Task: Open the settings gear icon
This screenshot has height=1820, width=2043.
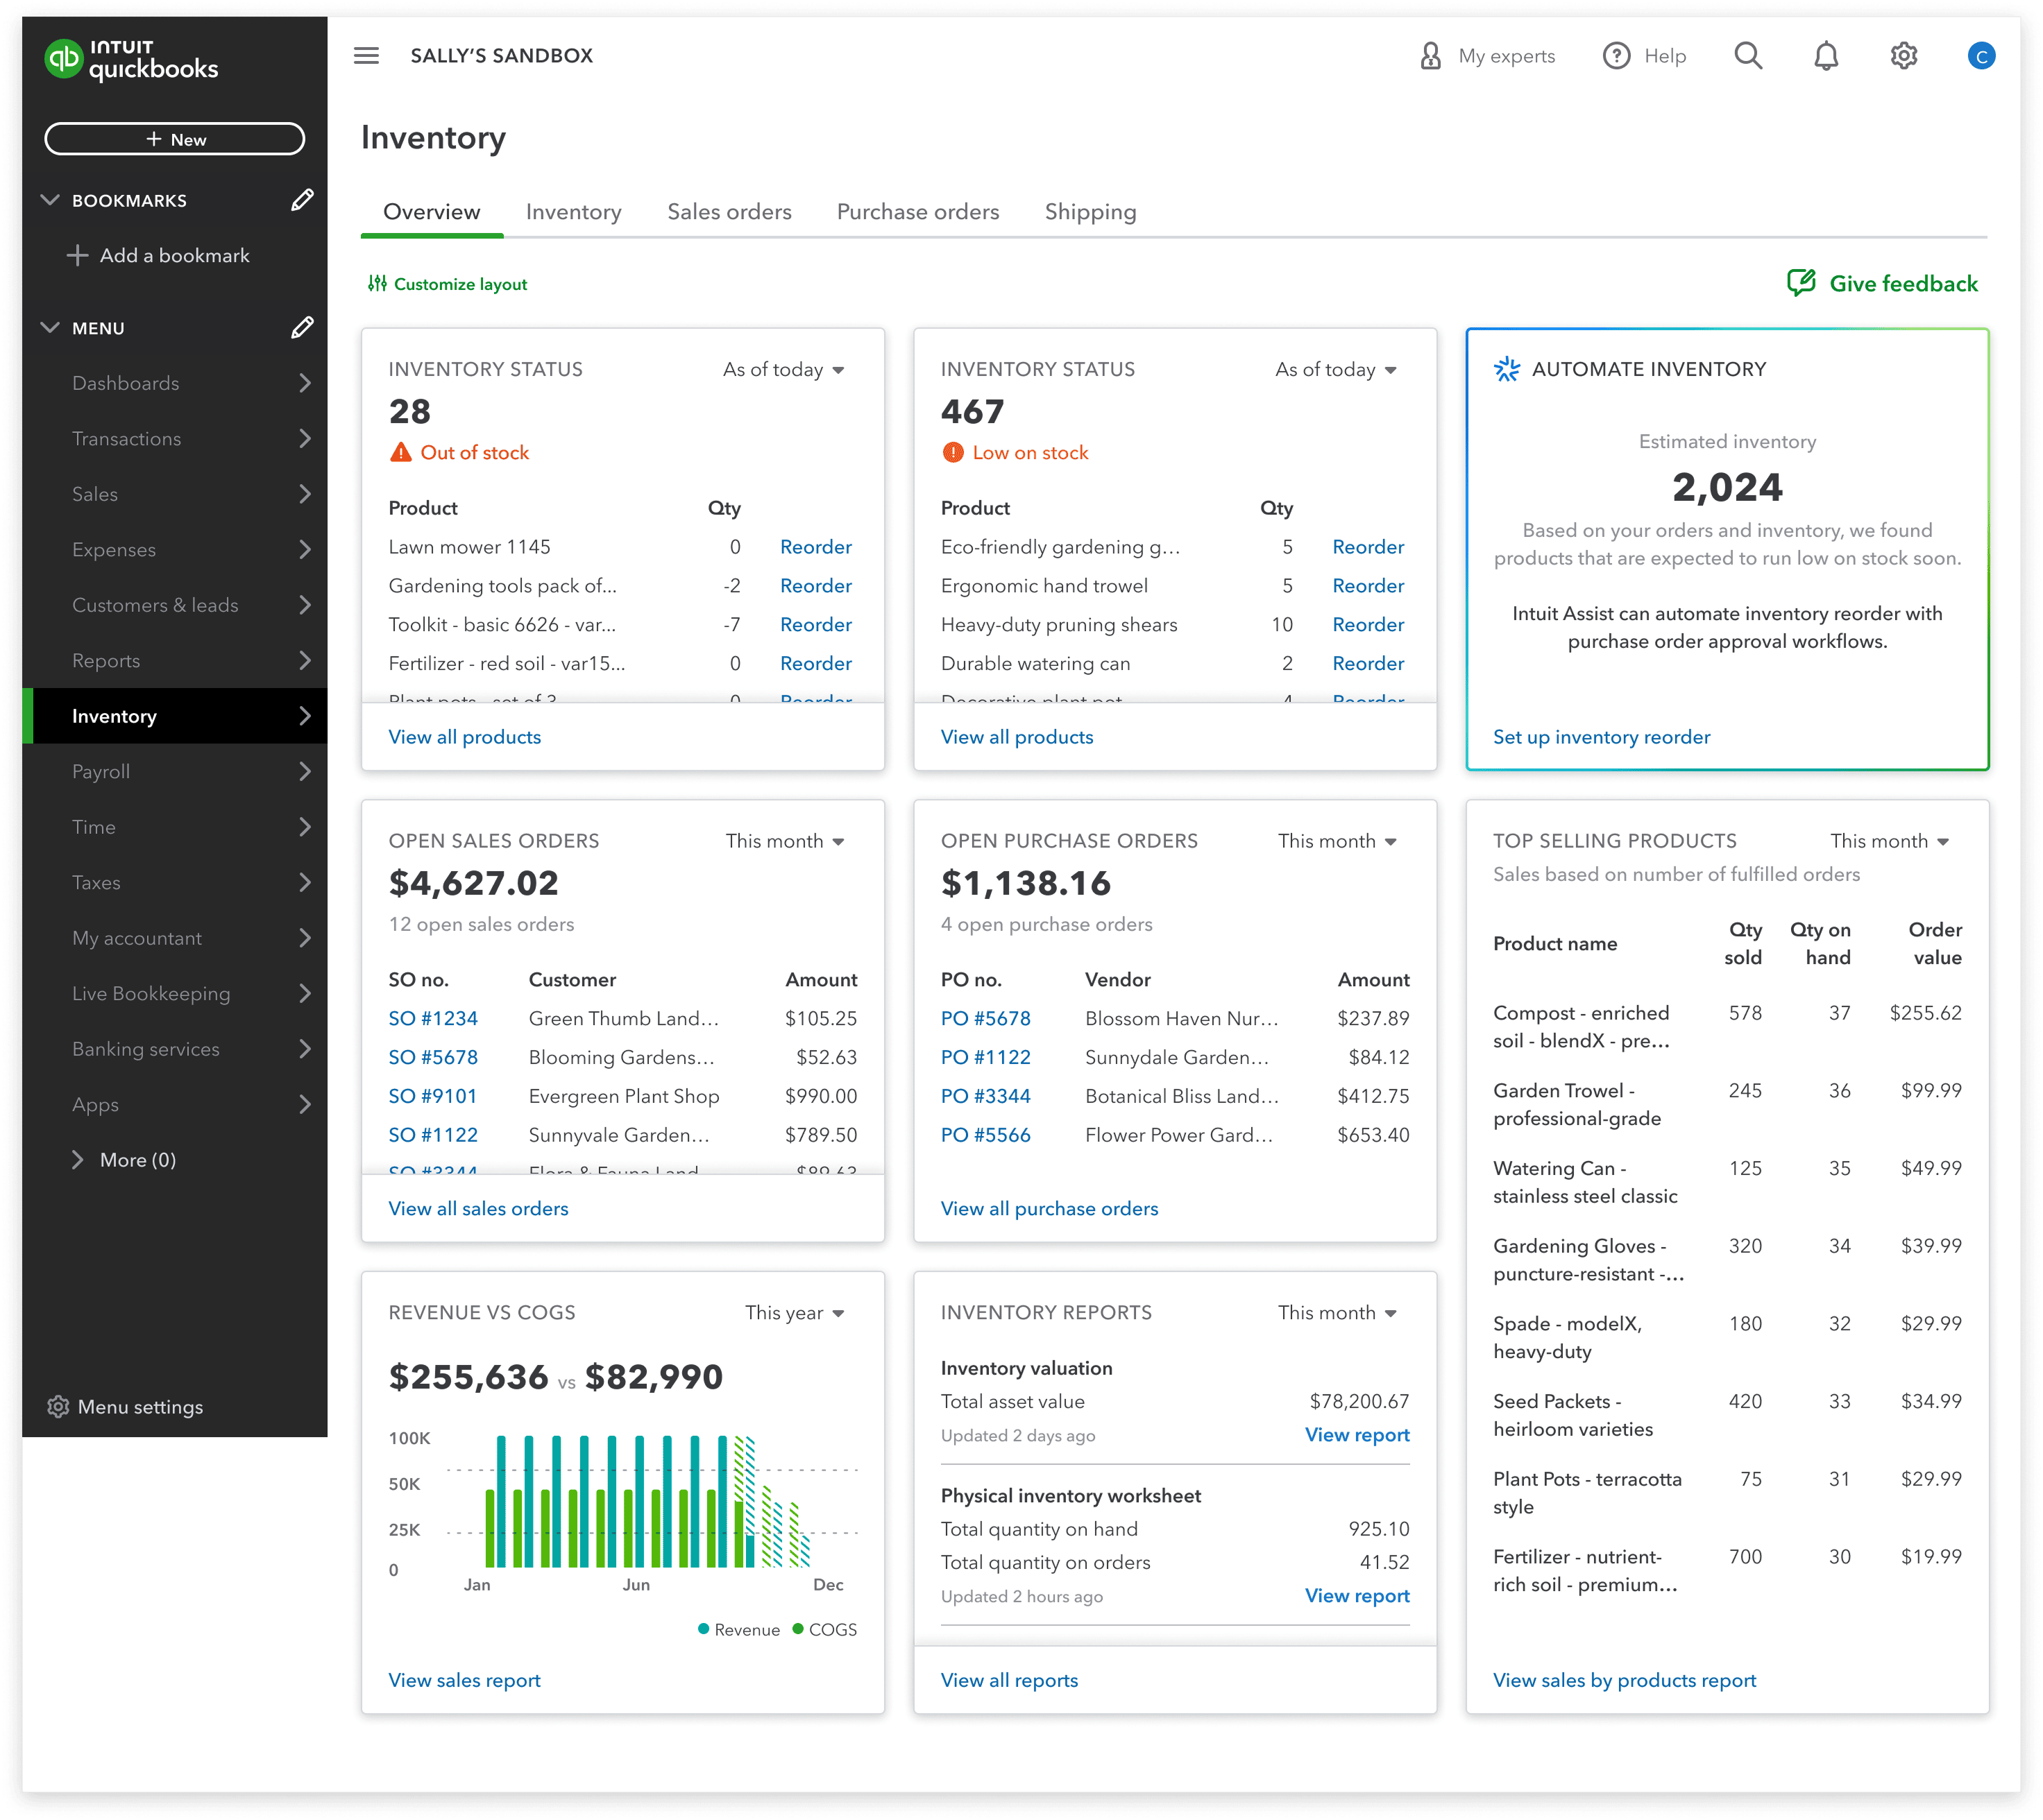Action: [1903, 56]
